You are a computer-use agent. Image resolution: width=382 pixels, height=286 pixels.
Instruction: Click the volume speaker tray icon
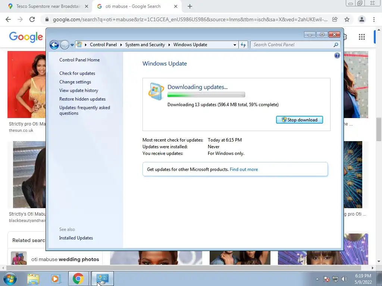click(344, 279)
